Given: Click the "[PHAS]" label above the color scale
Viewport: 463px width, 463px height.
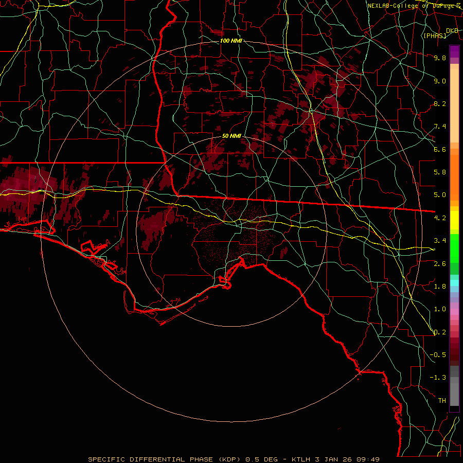Looking at the screenshot, I should (435, 35).
